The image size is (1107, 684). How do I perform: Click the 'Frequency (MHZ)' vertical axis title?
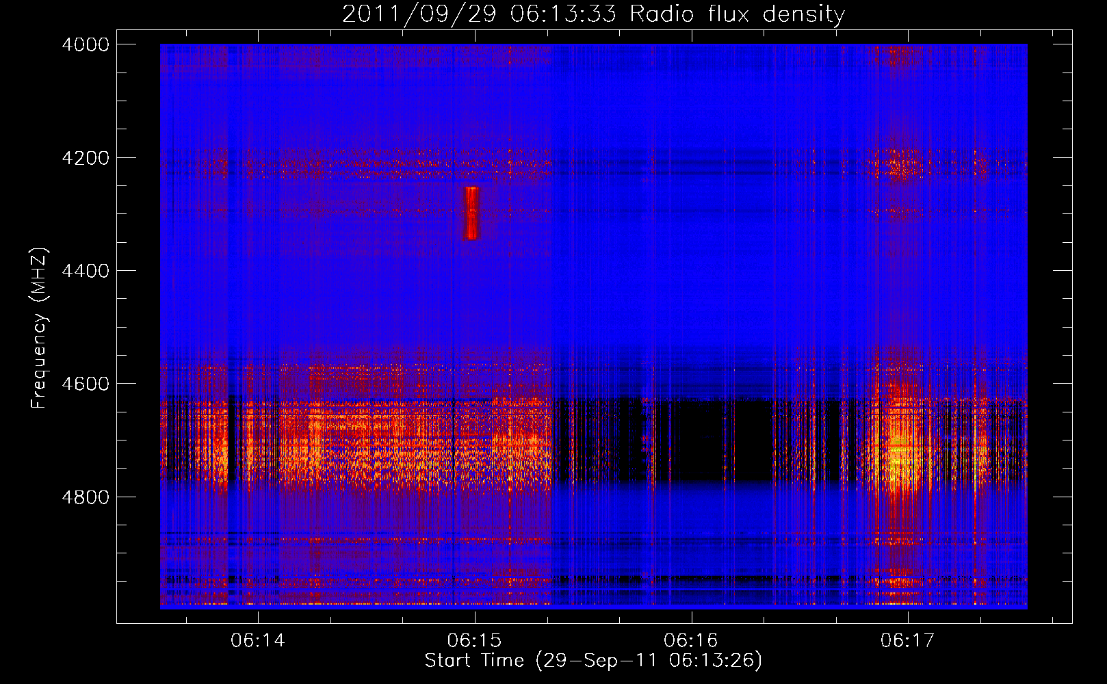click(x=39, y=328)
